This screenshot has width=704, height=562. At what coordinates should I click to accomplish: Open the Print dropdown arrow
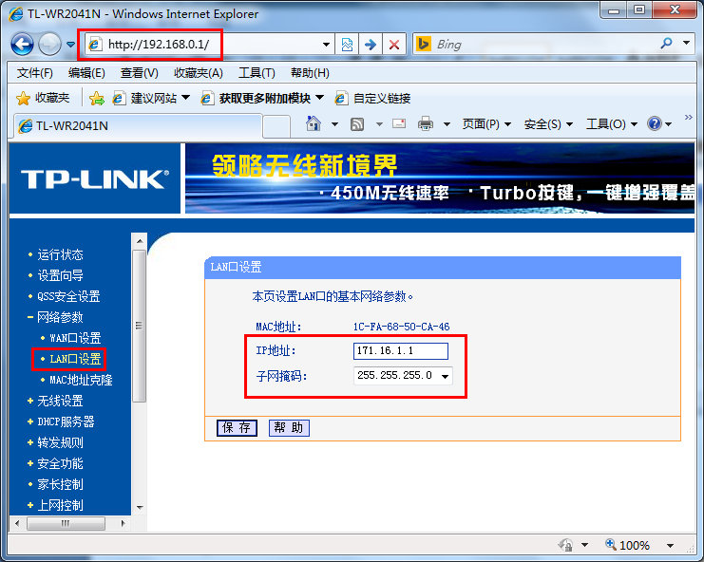pos(447,124)
